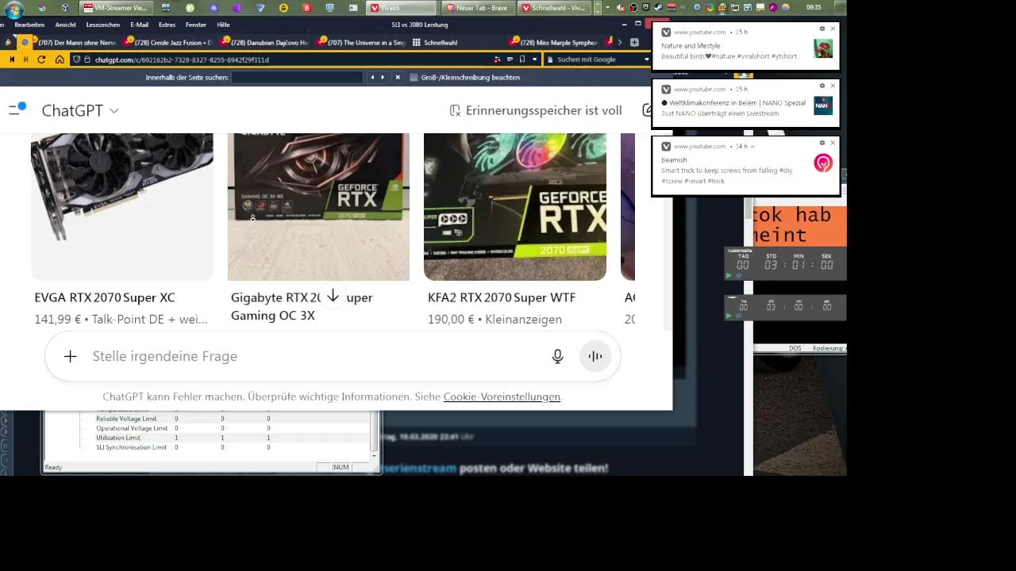The height and width of the screenshot is (571, 1016).
Task: Open the ChatGPT model selector dropdown
Action: pos(80,110)
